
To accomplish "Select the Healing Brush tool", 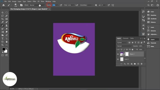I will pyautogui.click(x=6, y=22).
